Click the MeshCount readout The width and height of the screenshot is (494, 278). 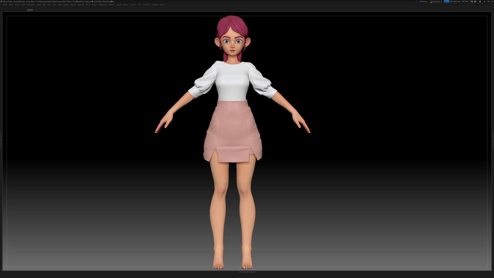pos(108,2)
